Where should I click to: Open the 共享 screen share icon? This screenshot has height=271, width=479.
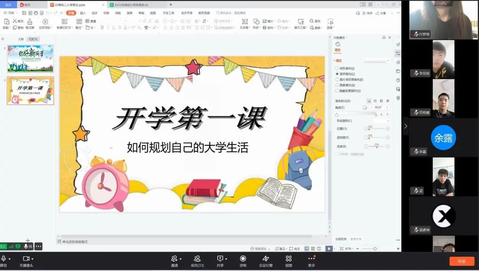coord(220,259)
